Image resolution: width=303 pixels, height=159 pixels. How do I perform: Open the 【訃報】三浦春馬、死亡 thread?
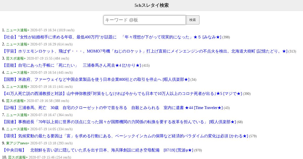(x=112, y=108)
